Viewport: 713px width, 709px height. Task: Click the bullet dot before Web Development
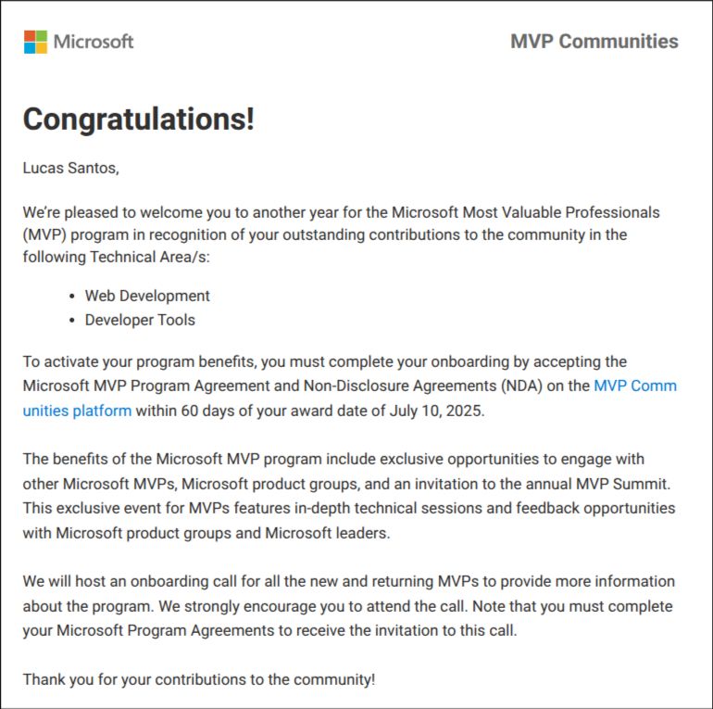pos(72,297)
